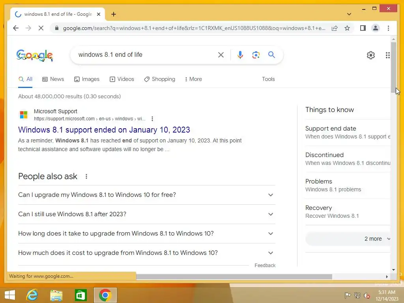Open the More search categories menu
This screenshot has width=404, height=303.
[x=193, y=79]
